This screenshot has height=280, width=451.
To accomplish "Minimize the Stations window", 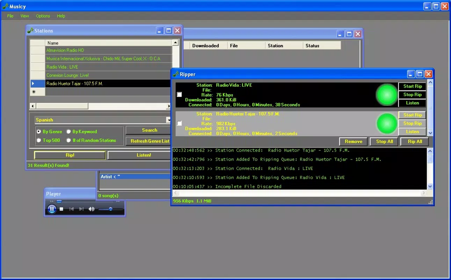I will (x=160, y=30).
